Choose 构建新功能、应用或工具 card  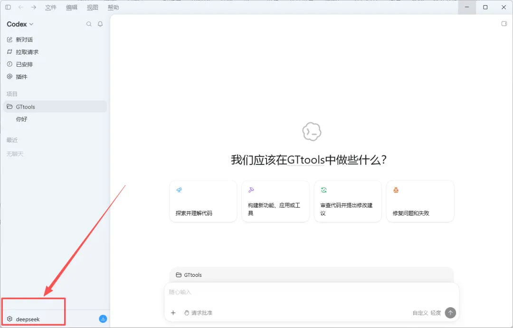(275, 201)
